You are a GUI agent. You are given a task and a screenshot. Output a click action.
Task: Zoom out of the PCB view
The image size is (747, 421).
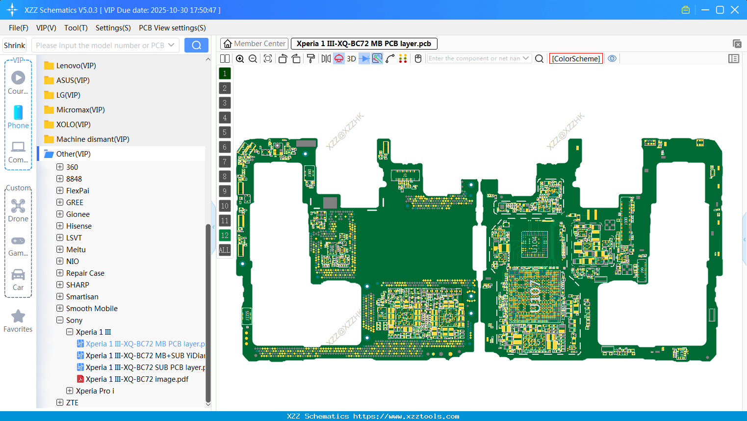[252, 58]
